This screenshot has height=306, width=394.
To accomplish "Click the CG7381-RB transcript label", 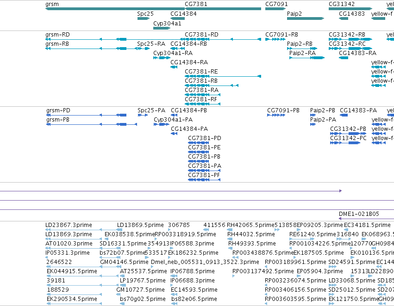I will 201,81.
